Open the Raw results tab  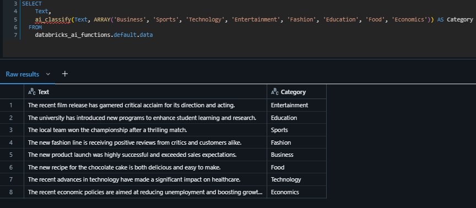[23, 74]
